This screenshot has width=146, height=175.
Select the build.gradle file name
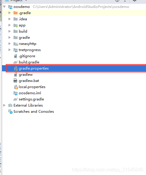coord(29,62)
